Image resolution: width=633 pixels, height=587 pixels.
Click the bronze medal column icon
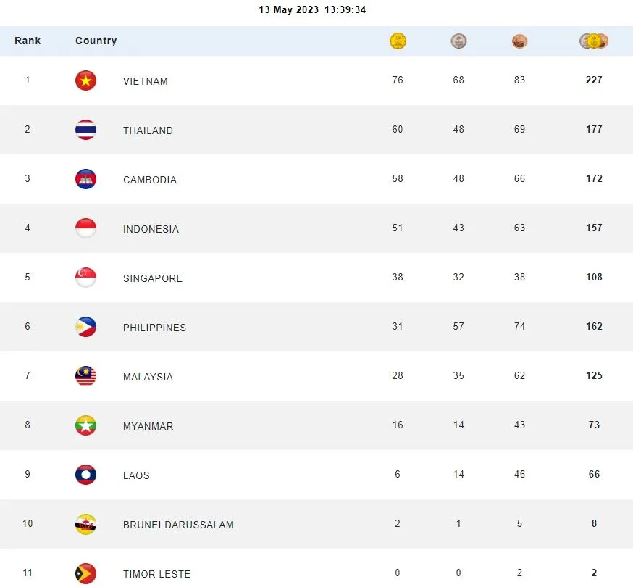click(519, 41)
